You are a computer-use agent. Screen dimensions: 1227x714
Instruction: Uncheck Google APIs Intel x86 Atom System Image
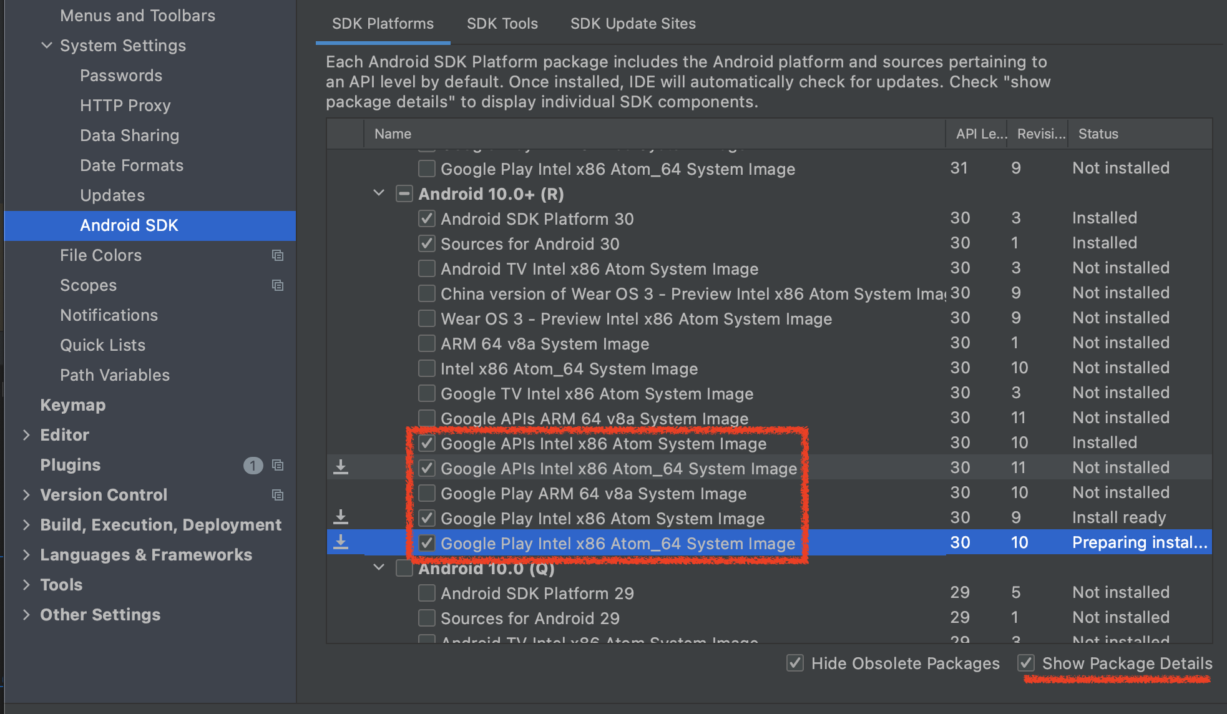pos(427,443)
